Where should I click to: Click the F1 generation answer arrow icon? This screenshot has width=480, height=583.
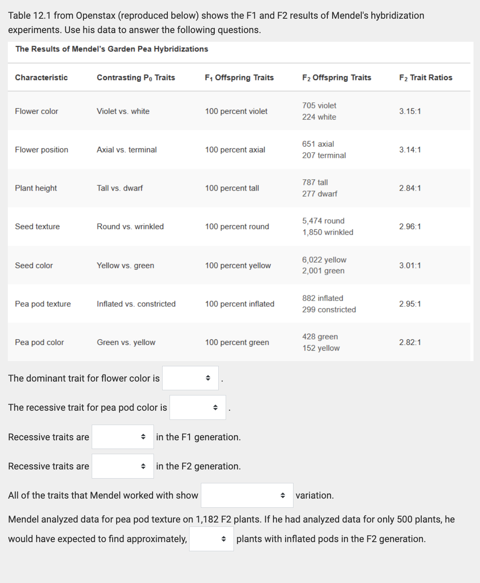tap(143, 436)
